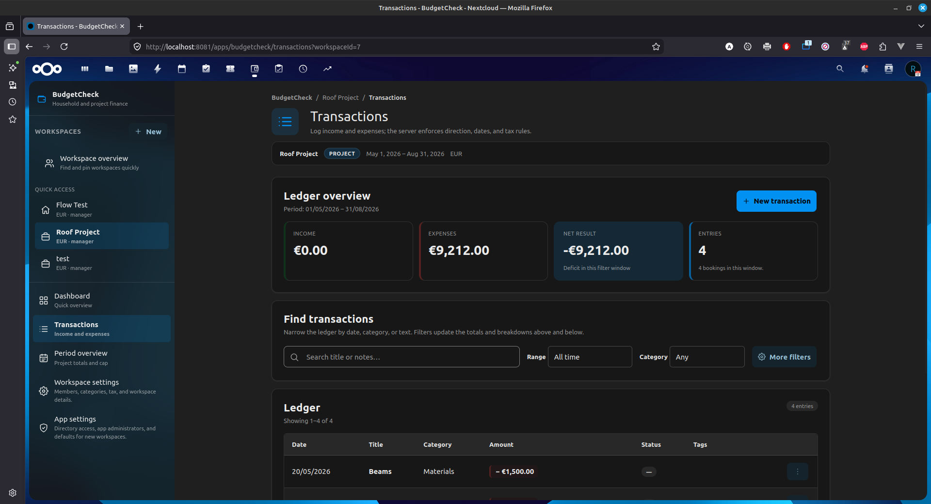931x504 pixels.
Task: Click the PROJECT badge
Action: point(342,154)
